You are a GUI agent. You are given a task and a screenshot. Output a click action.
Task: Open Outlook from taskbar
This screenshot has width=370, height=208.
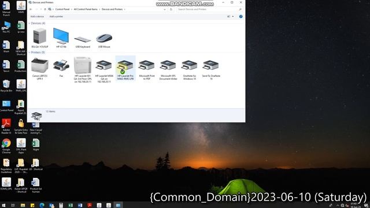point(51,205)
